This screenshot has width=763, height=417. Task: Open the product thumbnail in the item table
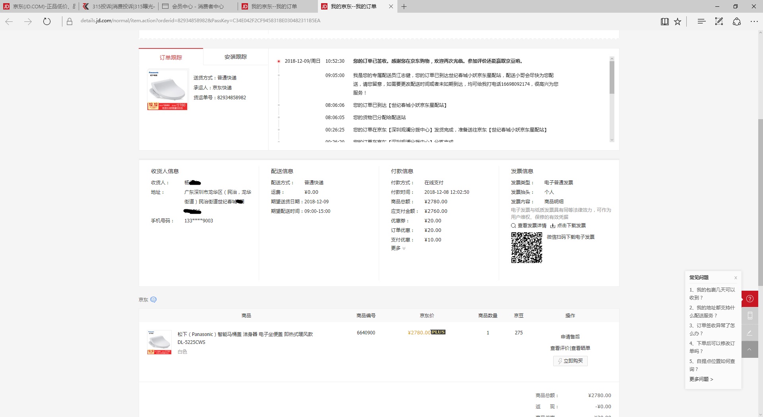point(159,342)
